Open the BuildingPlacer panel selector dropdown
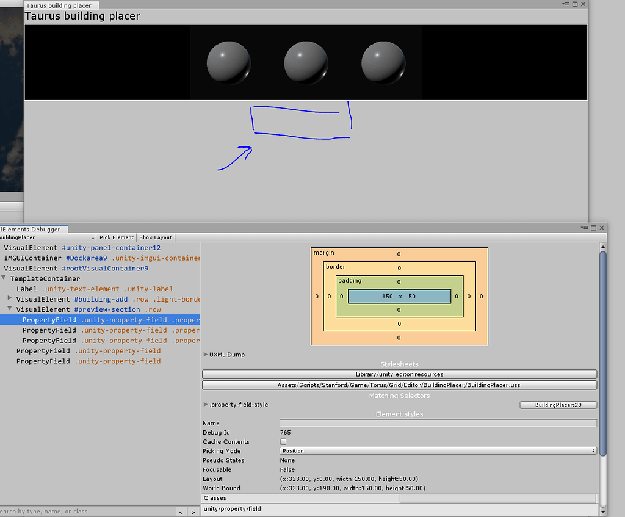 tap(46, 237)
